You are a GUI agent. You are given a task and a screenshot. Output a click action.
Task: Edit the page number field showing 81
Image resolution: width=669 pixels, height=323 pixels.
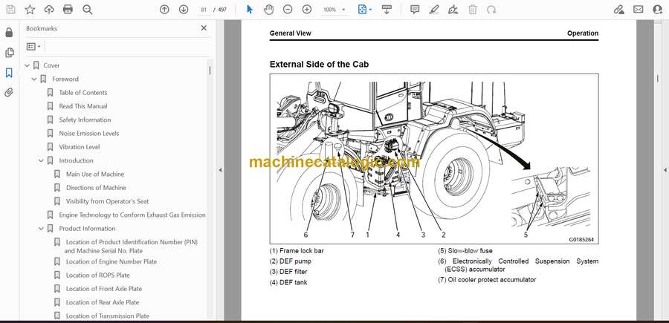[x=204, y=10]
